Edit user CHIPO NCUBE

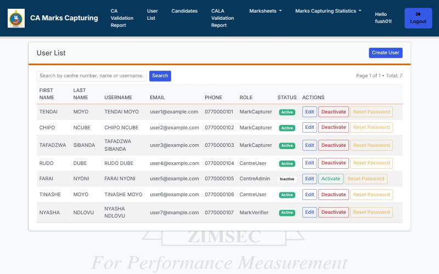[309, 127]
